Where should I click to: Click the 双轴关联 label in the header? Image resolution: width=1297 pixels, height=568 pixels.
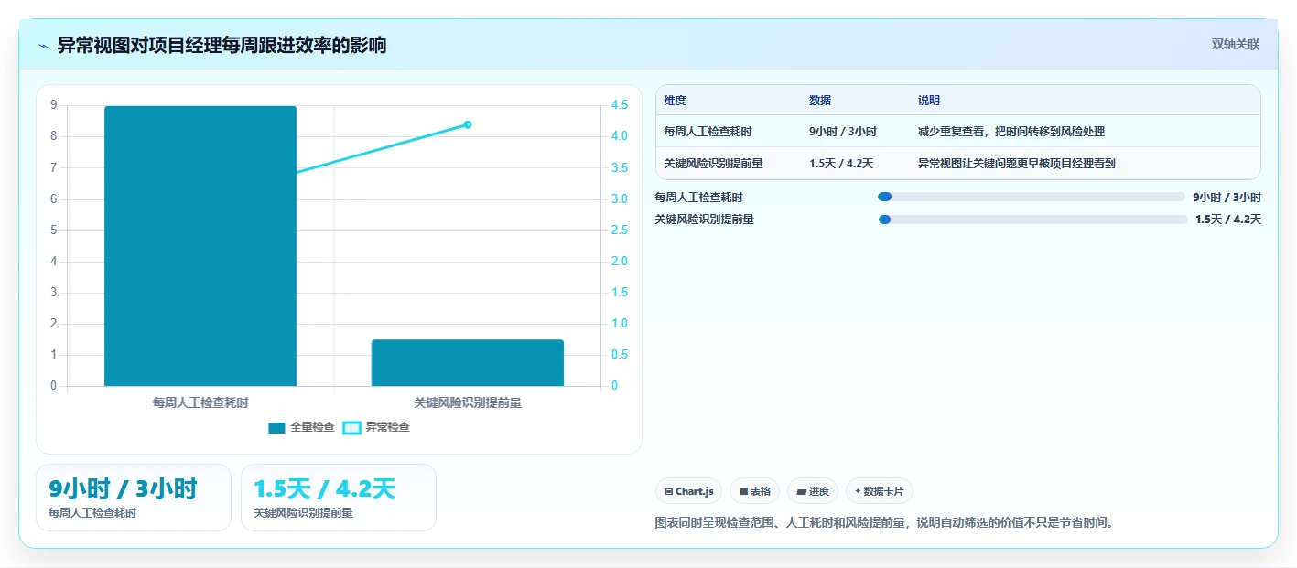pos(1236,44)
